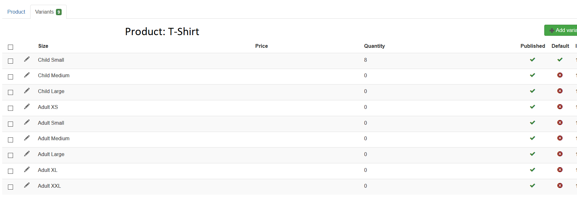This screenshot has width=577, height=207.
Task: Click the pencil edit icon for Child Small
Action: pyautogui.click(x=27, y=59)
